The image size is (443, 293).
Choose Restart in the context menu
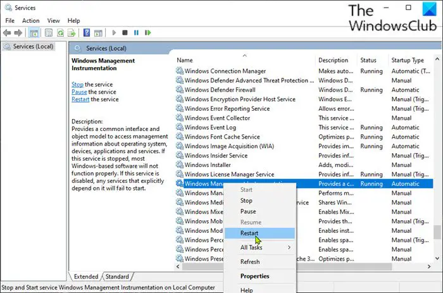pos(260,233)
